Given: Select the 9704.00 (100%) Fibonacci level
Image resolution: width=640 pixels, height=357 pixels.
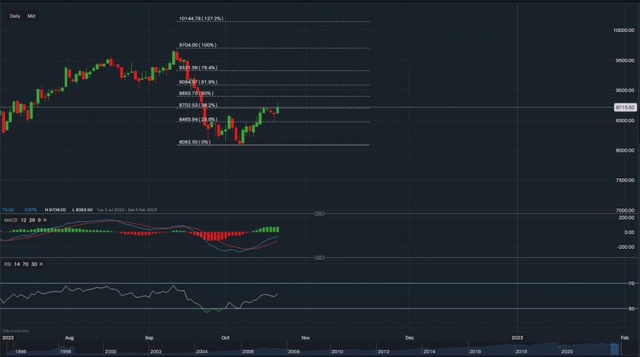Looking at the screenshot, I should 196,45.
